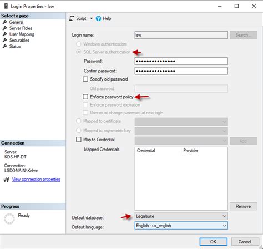Open the Status page
The width and height of the screenshot is (263, 249).
point(15,46)
